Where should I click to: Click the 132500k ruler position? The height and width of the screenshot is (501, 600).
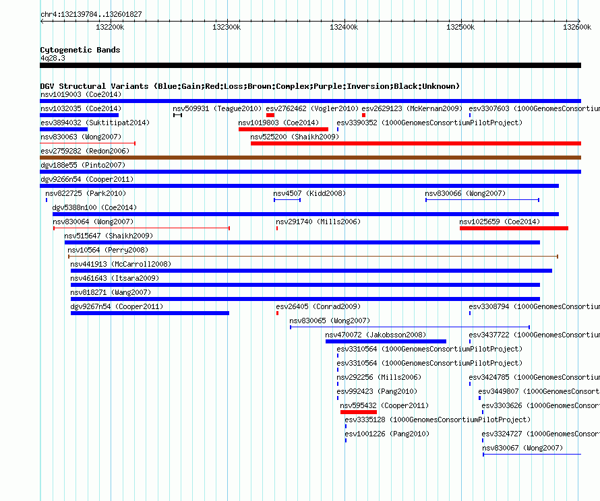[460, 27]
